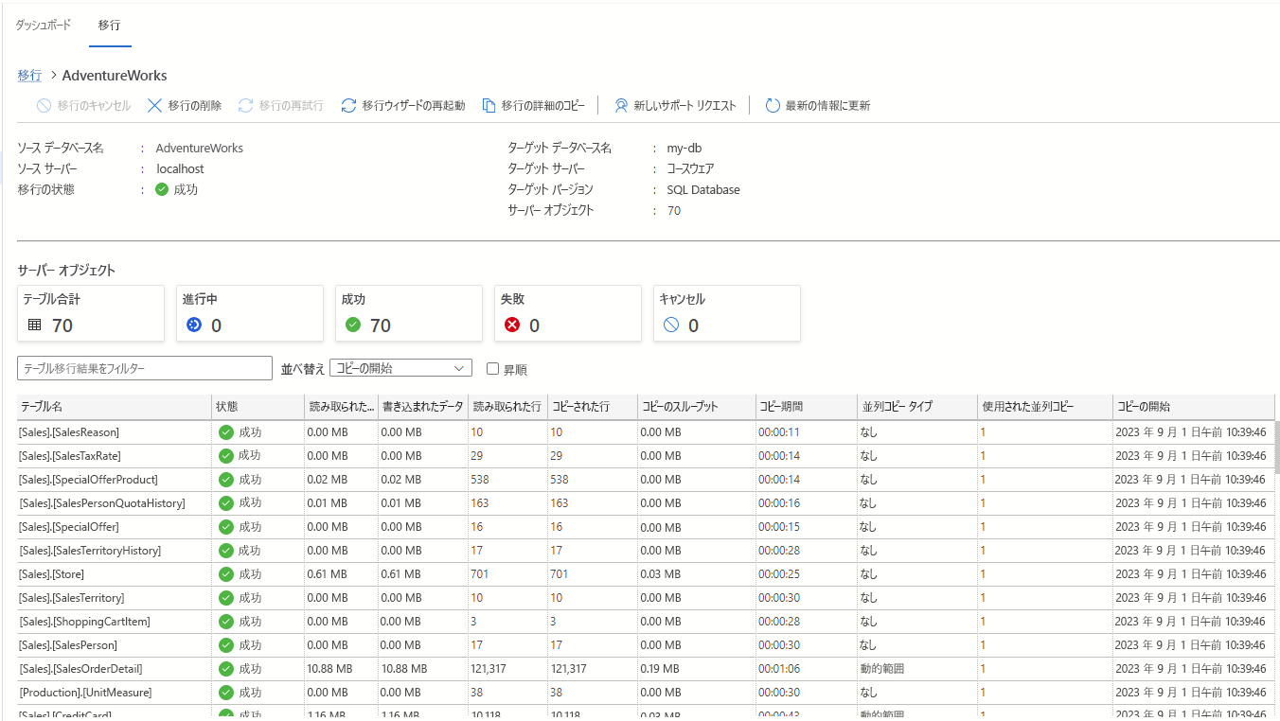Viewport: 1280px width, 721px height.
Task: Click the 移行の詳細のコピー button label
Action: (x=543, y=106)
